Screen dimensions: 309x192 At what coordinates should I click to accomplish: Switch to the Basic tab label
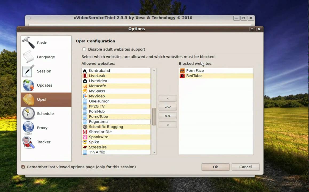(42, 43)
